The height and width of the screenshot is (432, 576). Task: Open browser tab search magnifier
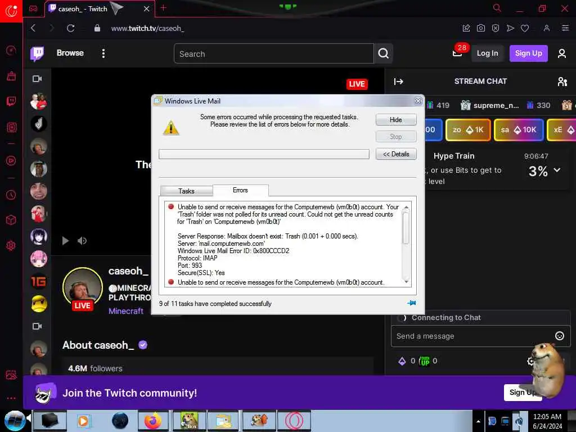click(x=497, y=8)
